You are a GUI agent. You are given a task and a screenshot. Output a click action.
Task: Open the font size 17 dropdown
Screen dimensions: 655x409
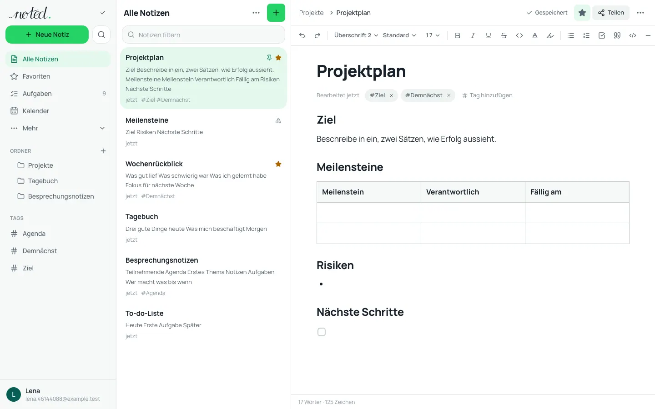click(x=433, y=35)
